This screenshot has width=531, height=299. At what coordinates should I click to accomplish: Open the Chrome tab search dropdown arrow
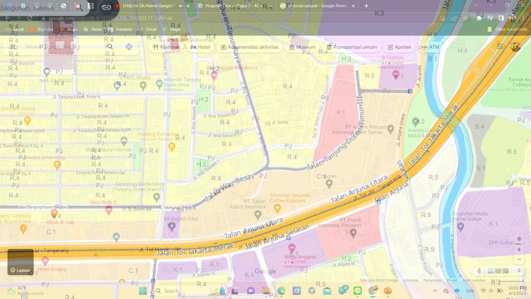click(x=476, y=6)
